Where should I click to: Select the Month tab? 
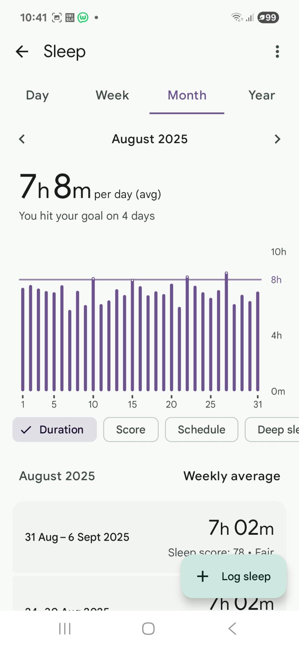point(187,95)
